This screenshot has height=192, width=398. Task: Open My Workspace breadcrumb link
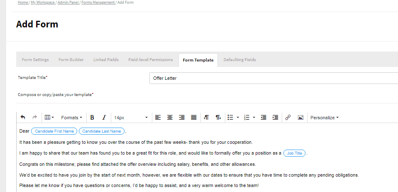click(x=43, y=2)
